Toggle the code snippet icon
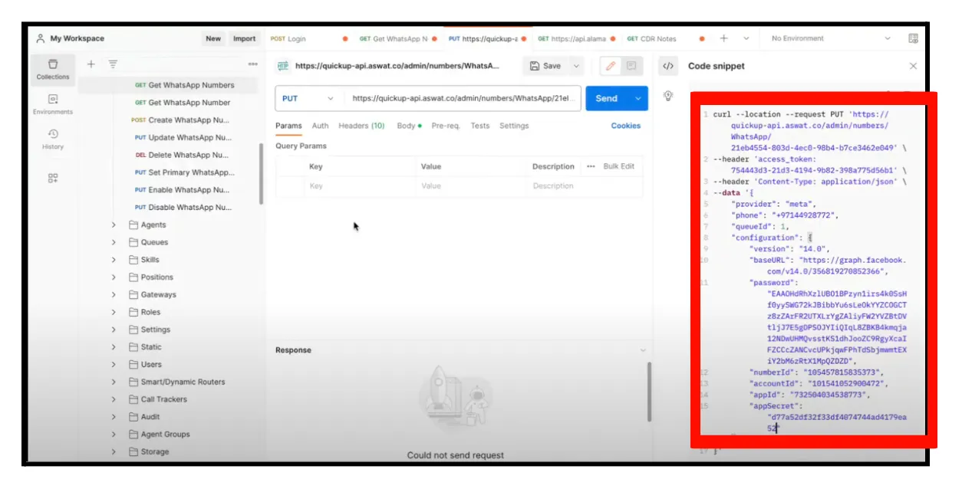This screenshot has width=962, height=489. point(668,66)
